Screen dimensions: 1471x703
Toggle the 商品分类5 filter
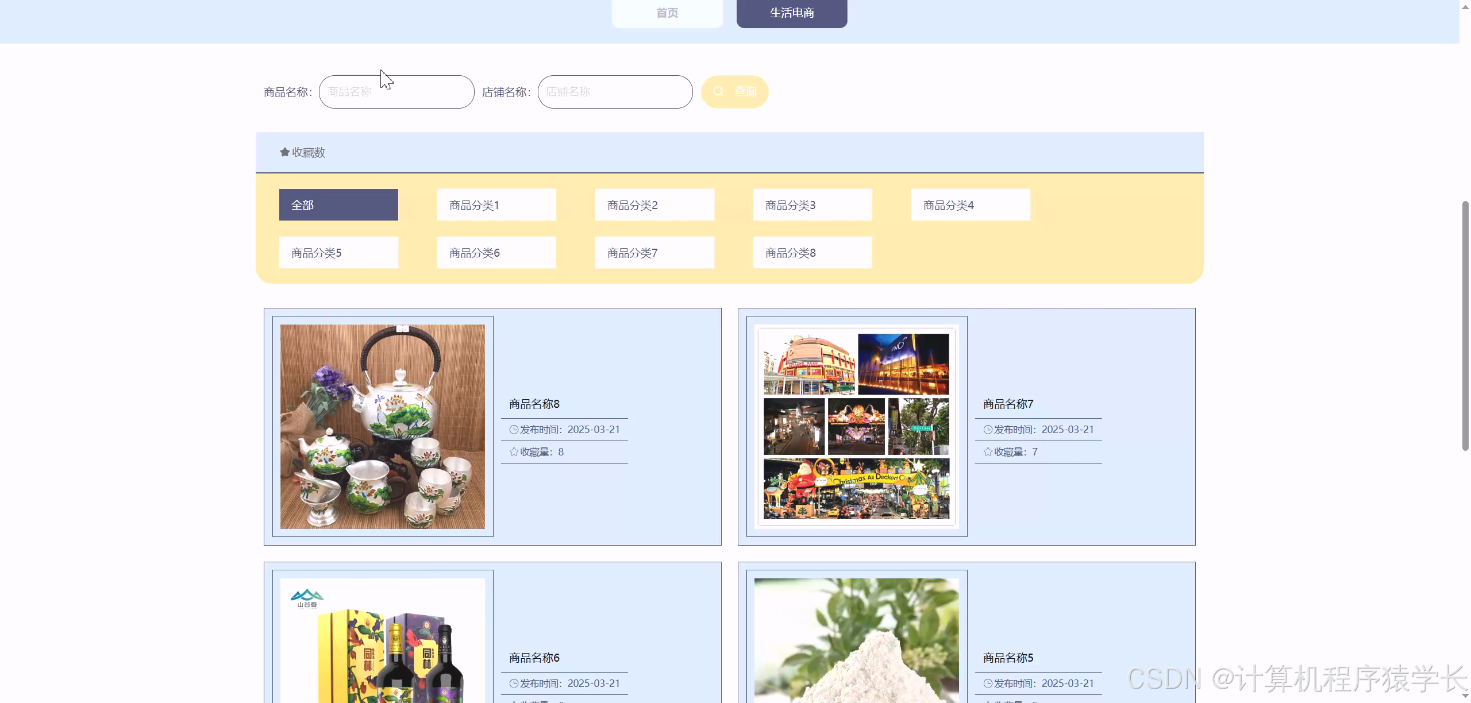tap(338, 252)
